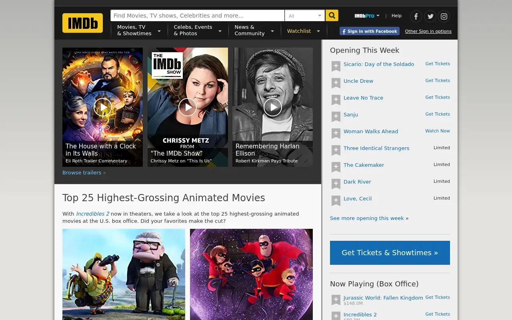
Task: Click Browse trailers link
Action: [82, 172]
